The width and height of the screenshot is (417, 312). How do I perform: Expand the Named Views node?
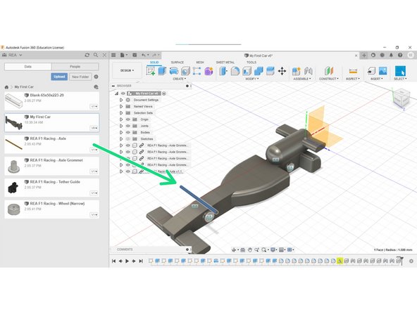tap(121, 106)
